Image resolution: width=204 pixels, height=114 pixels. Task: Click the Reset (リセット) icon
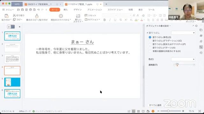(86, 15)
